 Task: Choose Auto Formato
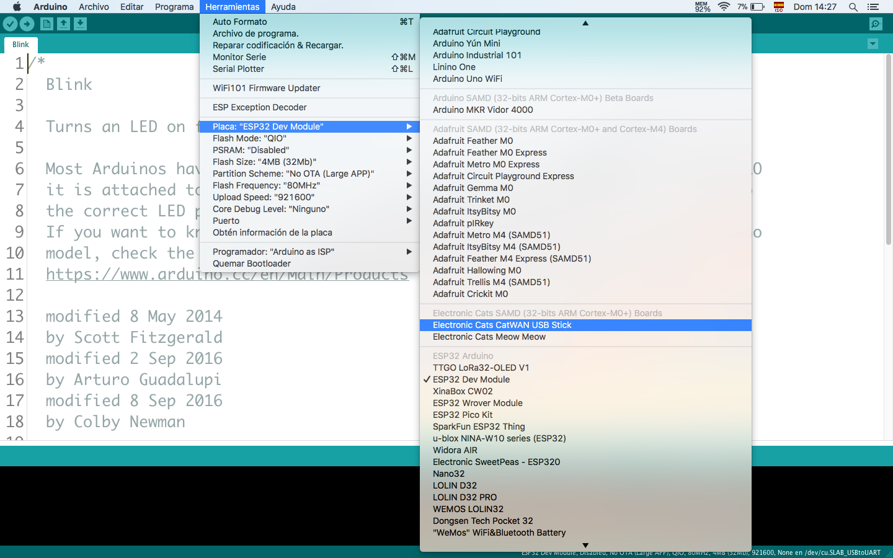(x=309, y=22)
